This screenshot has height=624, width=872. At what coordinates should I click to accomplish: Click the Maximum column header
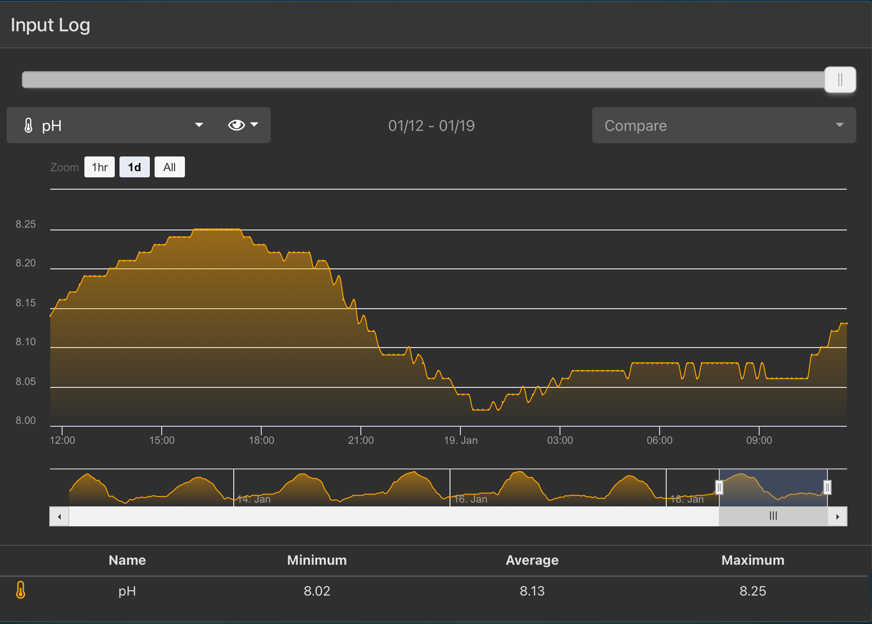tap(753, 560)
